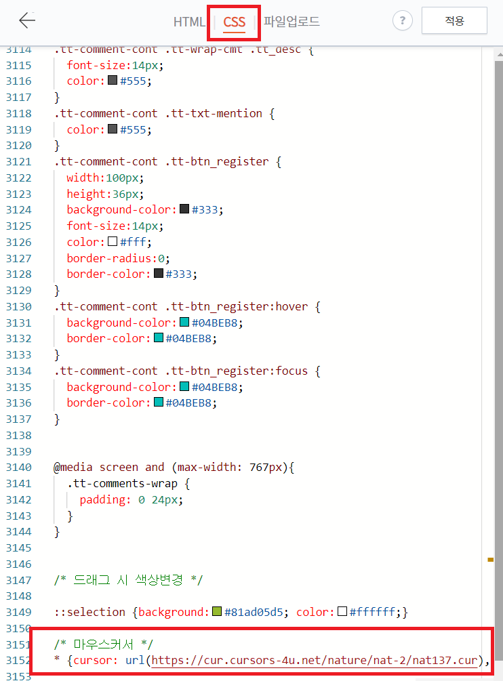Click the #04BEB8 border swatch on line 3132
This screenshot has height=681, width=503.
click(159, 337)
